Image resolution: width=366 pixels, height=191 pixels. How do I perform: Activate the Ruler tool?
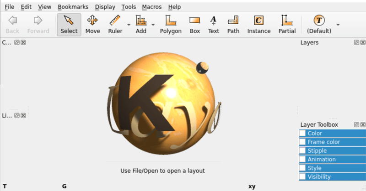point(115,25)
